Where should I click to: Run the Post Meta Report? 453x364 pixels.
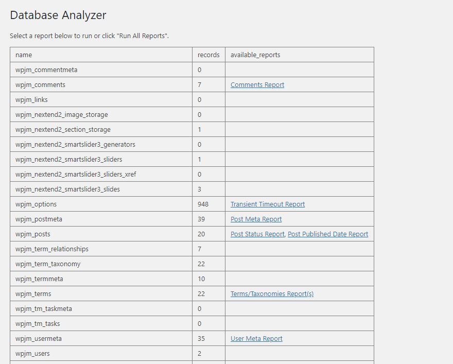[x=256, y=219]
